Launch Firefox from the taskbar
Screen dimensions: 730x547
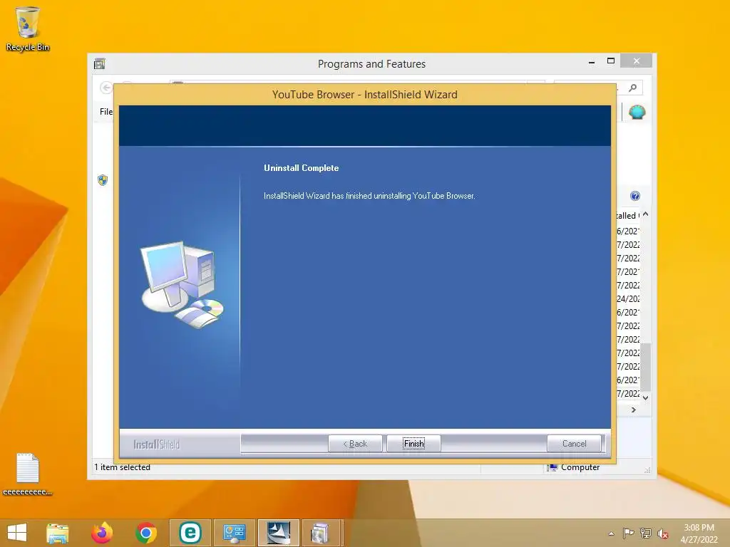(102, 533)
